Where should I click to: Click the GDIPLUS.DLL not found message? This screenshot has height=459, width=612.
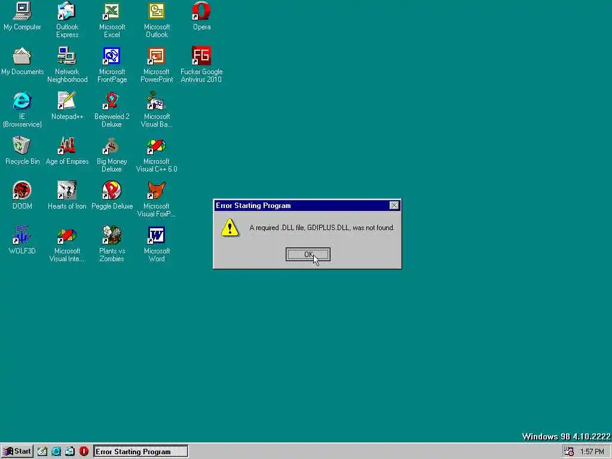(322, 228)
